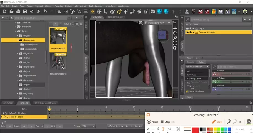This screenshot has height=133, width=253.
Task: Click the viewport zoom magnifier icon
Action: [175, 38]
